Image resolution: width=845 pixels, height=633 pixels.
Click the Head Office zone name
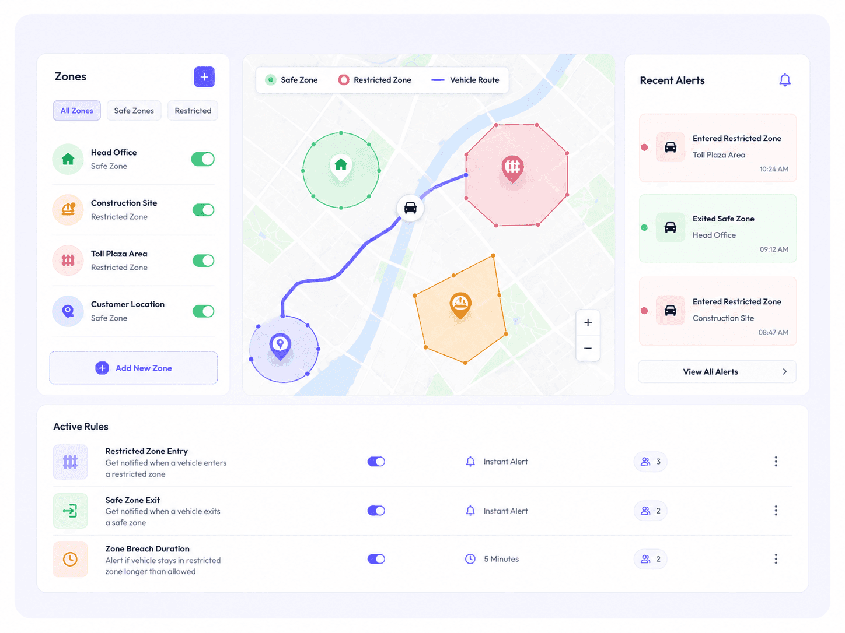click(x=114, y=152)
